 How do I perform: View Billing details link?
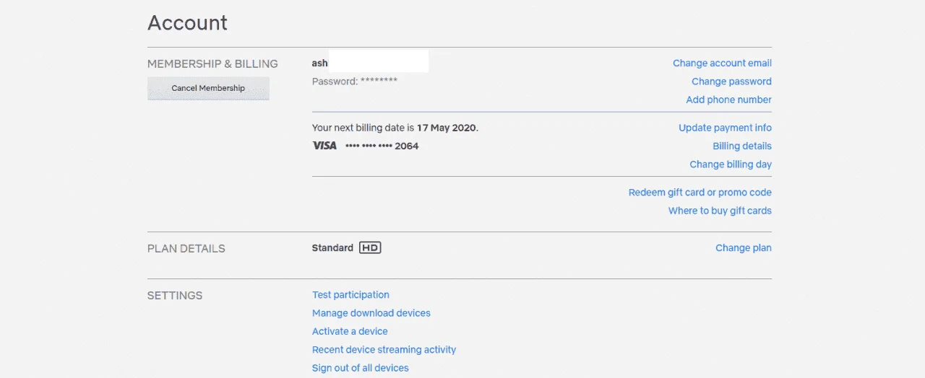click(x=742, y=146)
